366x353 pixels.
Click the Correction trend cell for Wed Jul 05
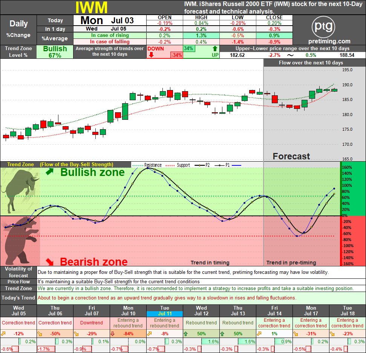(18, 323)
